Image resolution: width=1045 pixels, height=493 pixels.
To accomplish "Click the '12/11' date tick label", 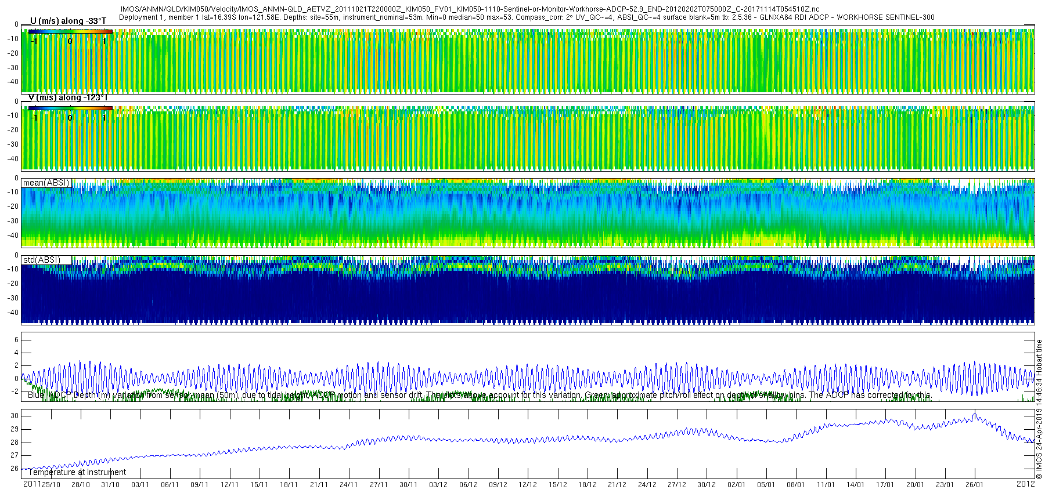I will [x=229, y=485].
